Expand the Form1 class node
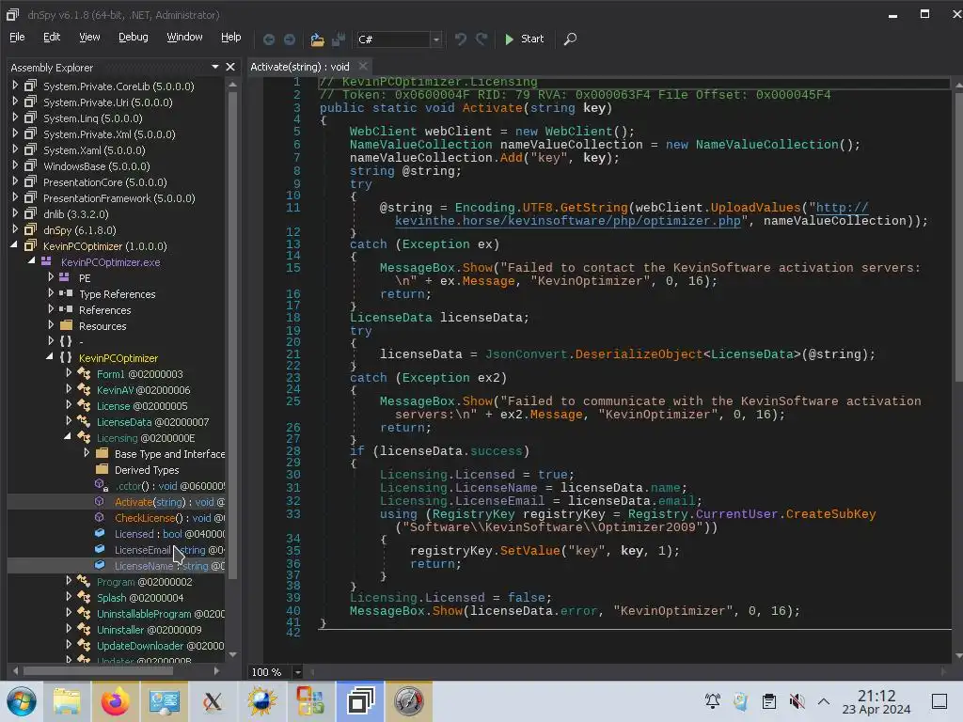Viewport: 963px width, 722px height. (69, 372)
